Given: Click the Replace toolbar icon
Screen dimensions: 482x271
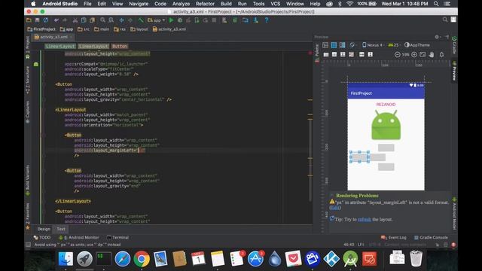Looking at the screenshot, I should 111,20.
